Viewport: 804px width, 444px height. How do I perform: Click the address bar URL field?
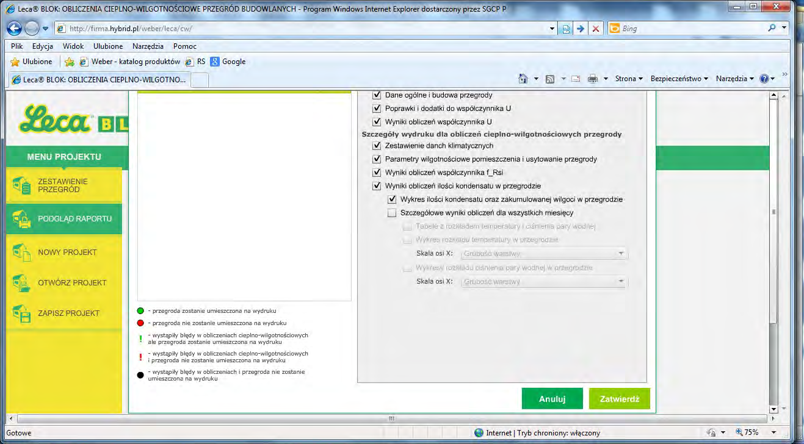(305, 29)
